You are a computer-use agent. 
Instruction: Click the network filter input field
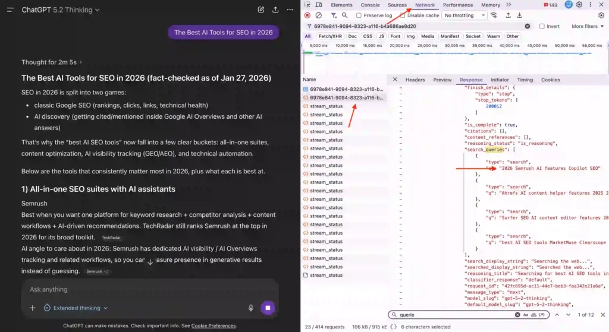coord(417,26)
